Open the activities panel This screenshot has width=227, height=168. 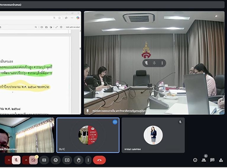point(221,160)
